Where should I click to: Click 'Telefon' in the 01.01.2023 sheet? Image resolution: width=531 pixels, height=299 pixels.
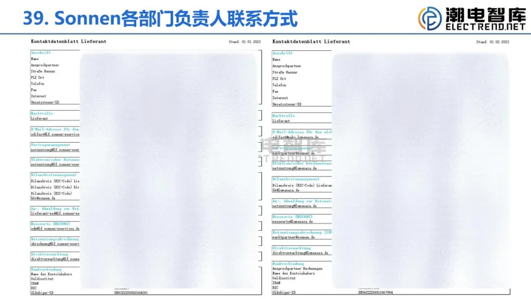click(37, 83)
